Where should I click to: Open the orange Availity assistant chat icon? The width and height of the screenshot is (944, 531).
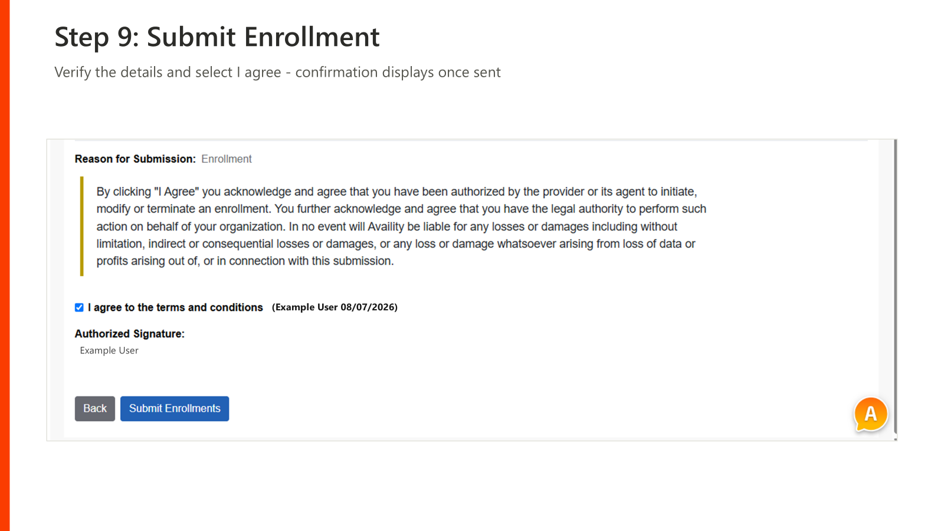tap(871, 414)
